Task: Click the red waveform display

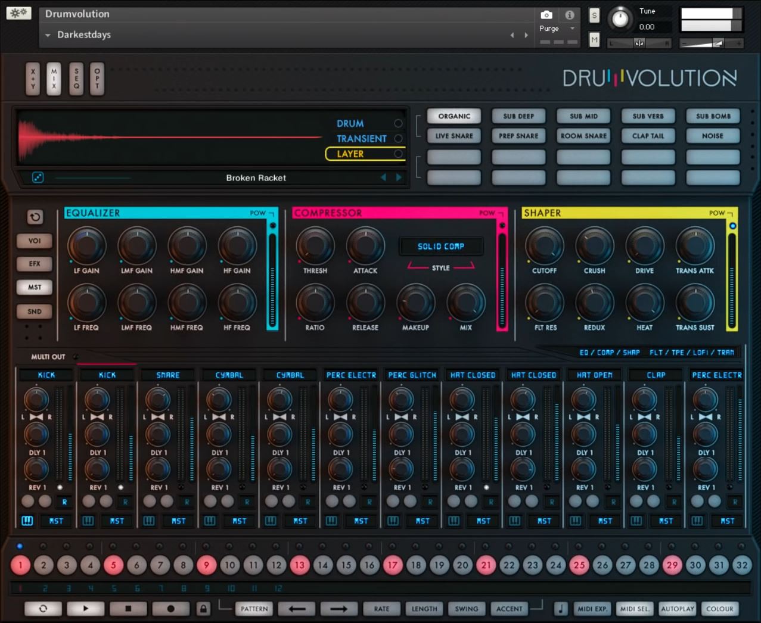Action: (170, 138)
